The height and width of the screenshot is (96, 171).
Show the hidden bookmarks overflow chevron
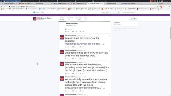(x=169, y=9)
